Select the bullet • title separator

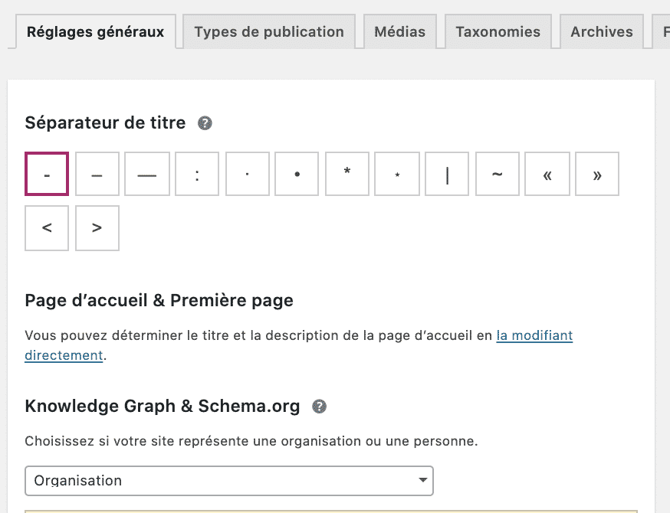click(x=297, y=174)
